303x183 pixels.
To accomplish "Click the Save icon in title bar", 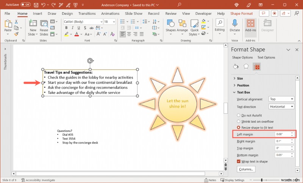I will pos(36,5).
